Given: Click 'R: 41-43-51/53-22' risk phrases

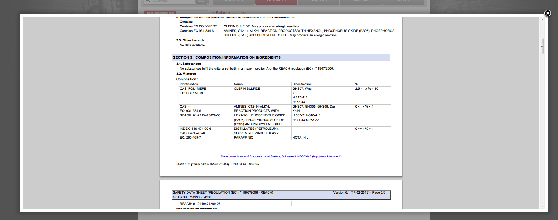Looking at the screenshot, I should click(305, 120).
